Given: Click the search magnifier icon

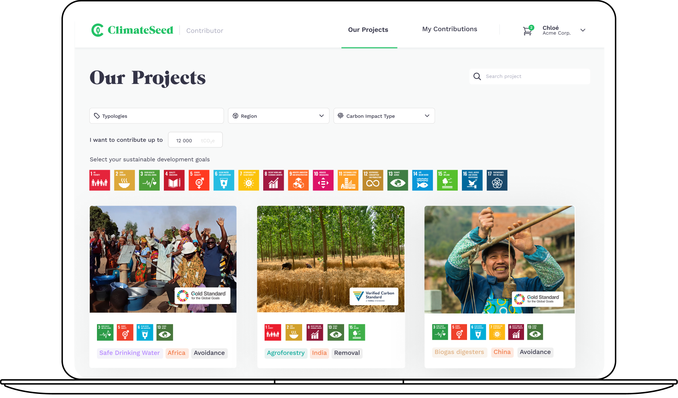Looking at the screenshot, I should pos(477,76).
